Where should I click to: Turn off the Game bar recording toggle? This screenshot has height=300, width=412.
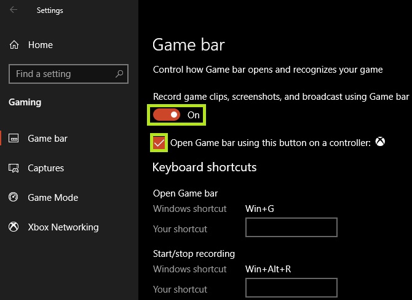pos(167,115)
